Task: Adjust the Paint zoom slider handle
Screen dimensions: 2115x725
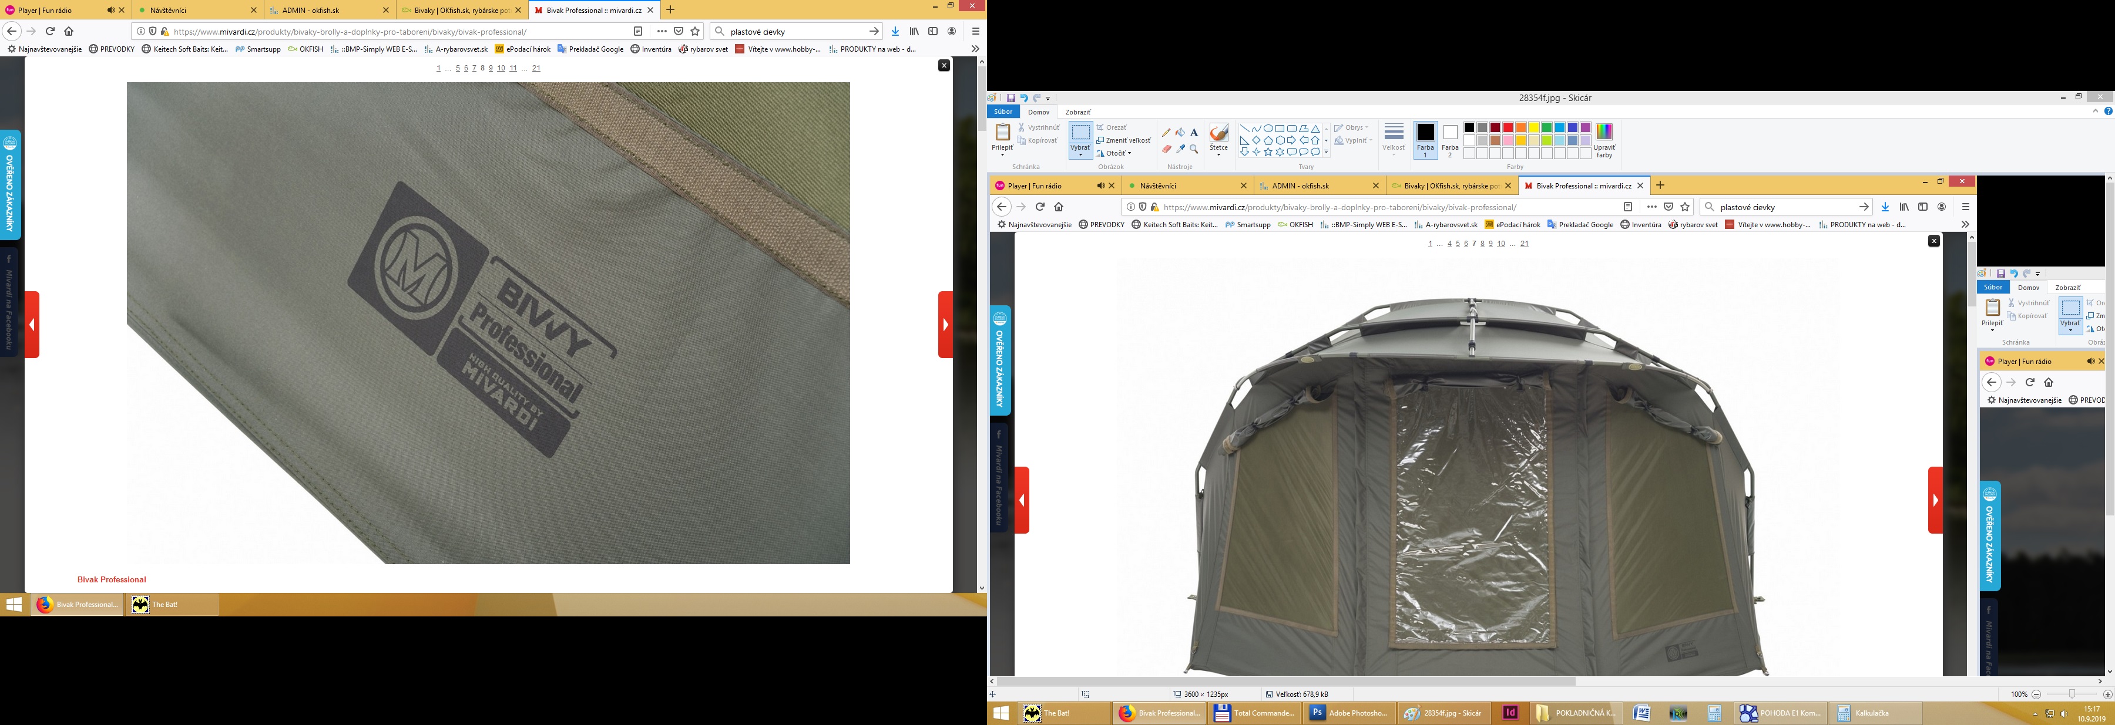Action: 2072,694
